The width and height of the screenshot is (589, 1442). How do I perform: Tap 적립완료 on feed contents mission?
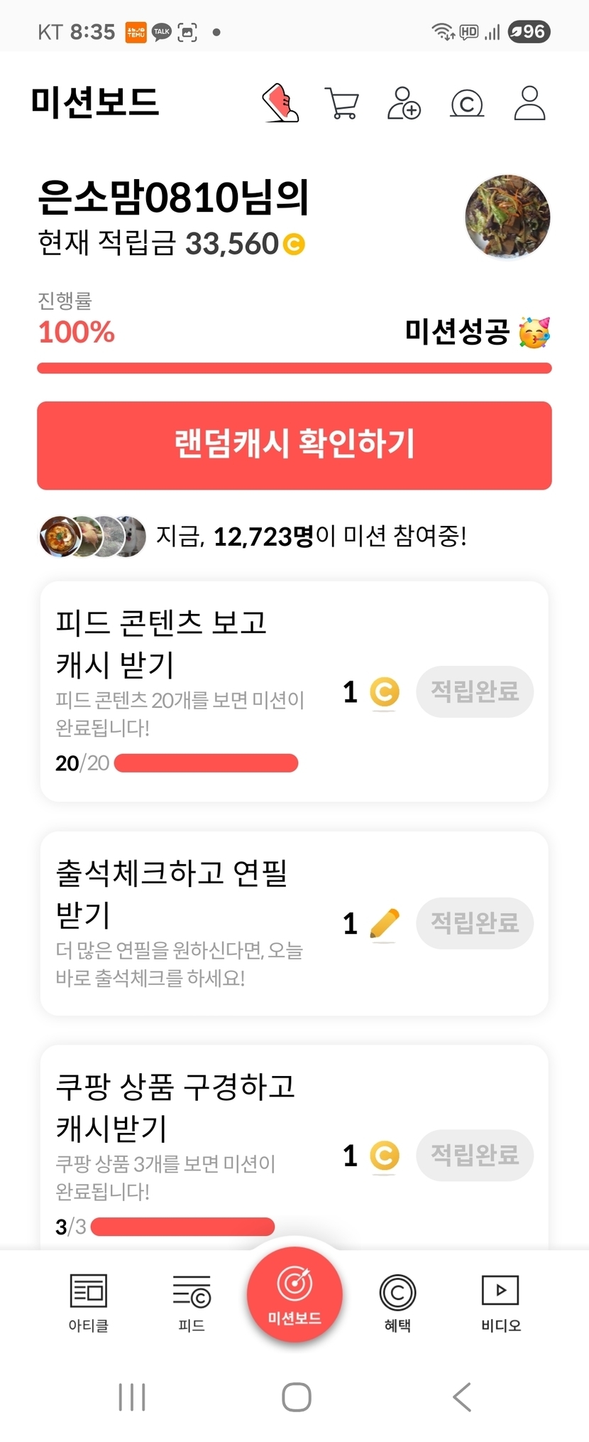474,692
